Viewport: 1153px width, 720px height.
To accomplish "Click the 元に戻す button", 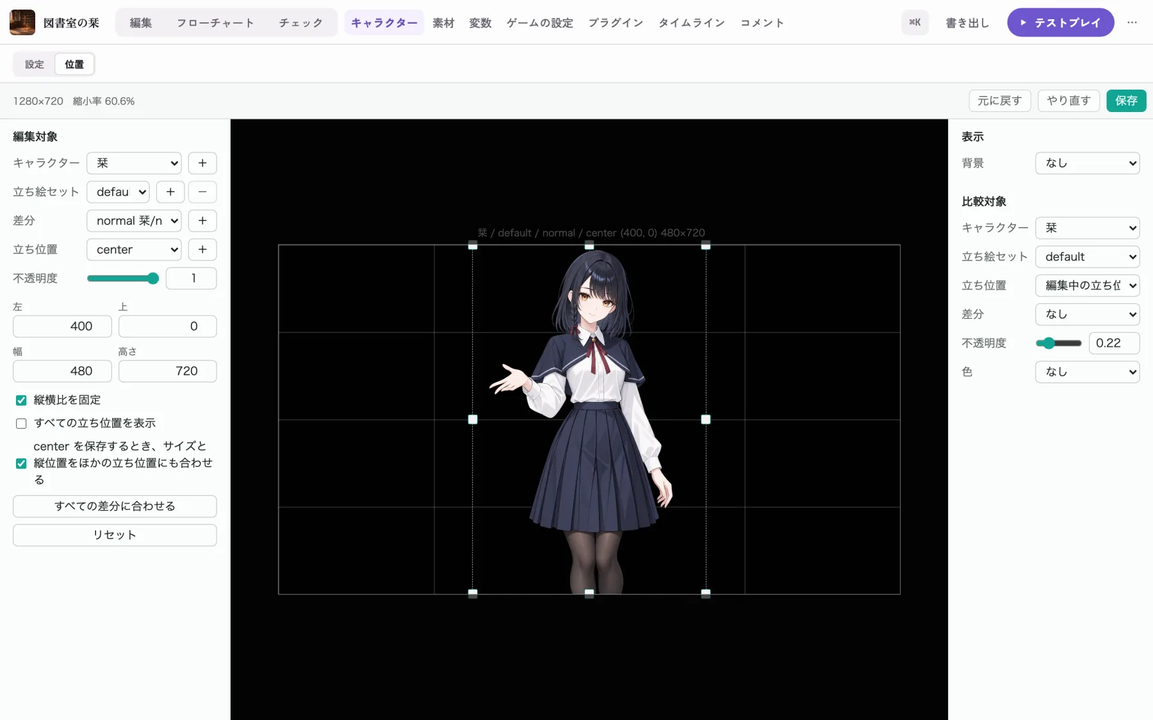I will [999, 101].
